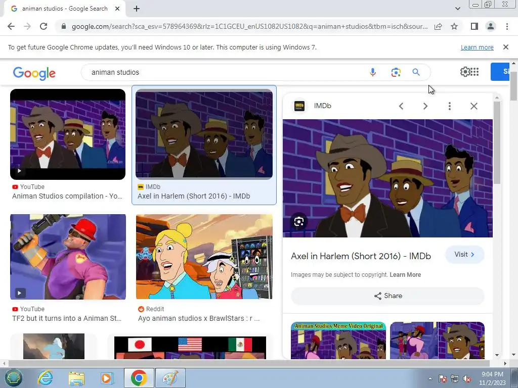Open the Reddit BrawlStars animan image
This screenshot has height=388, width=518.
(x=204, y=257)
